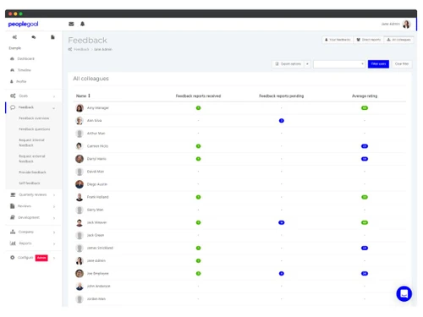Viewport: 423px width, 317px height.
Task: Expand the Reports sidebar section
Action: [x=54, y=243]
